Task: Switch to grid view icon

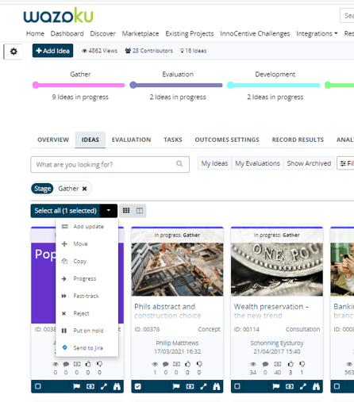Action: 126,211
